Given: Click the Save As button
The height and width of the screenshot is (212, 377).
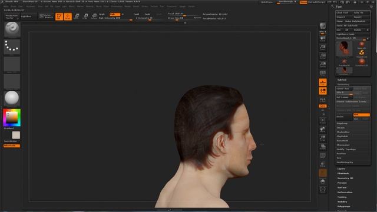Looking at the screenshot, I should pos(361,13).
